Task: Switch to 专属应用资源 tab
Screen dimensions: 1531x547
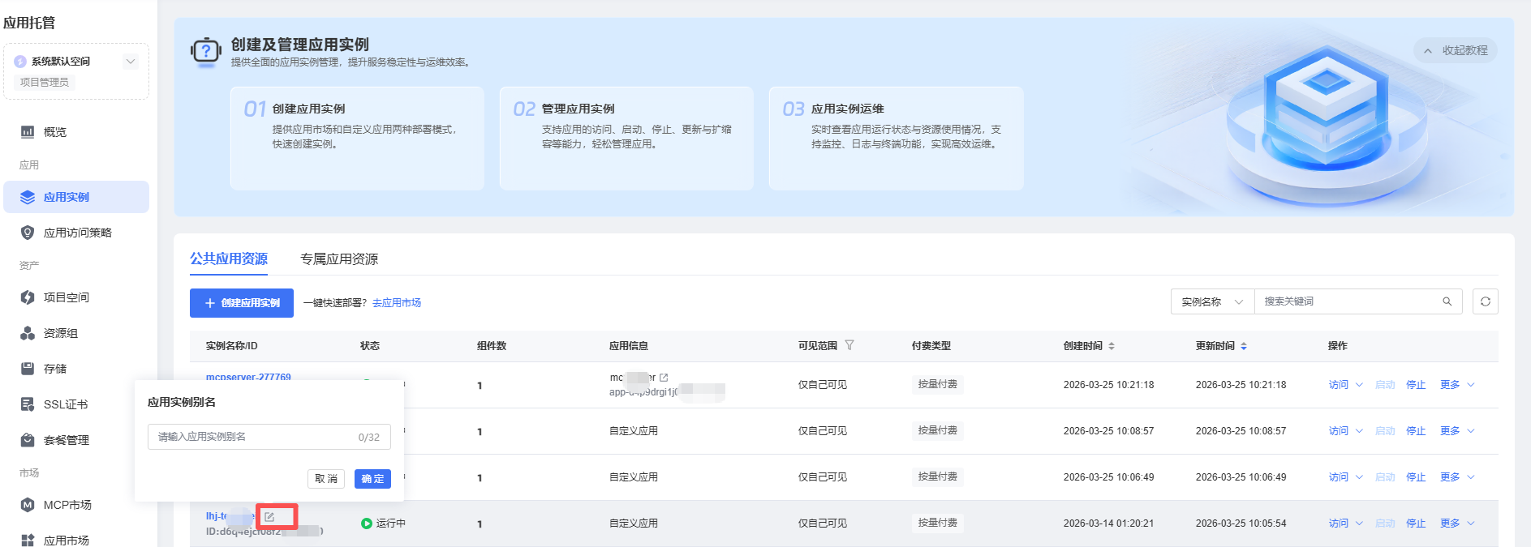Action: (339, 259)
